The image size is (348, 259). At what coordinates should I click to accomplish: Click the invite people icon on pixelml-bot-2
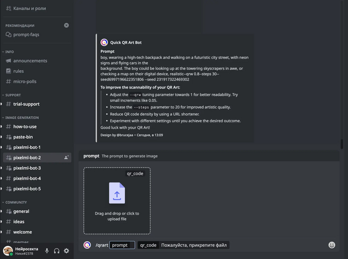pyautogui.click(x=66, y=158)
